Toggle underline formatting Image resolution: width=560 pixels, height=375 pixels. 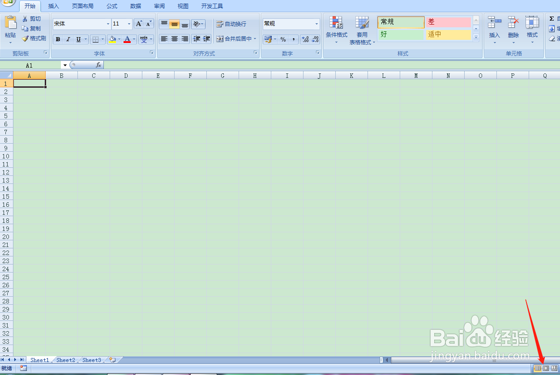pos(78,39)
